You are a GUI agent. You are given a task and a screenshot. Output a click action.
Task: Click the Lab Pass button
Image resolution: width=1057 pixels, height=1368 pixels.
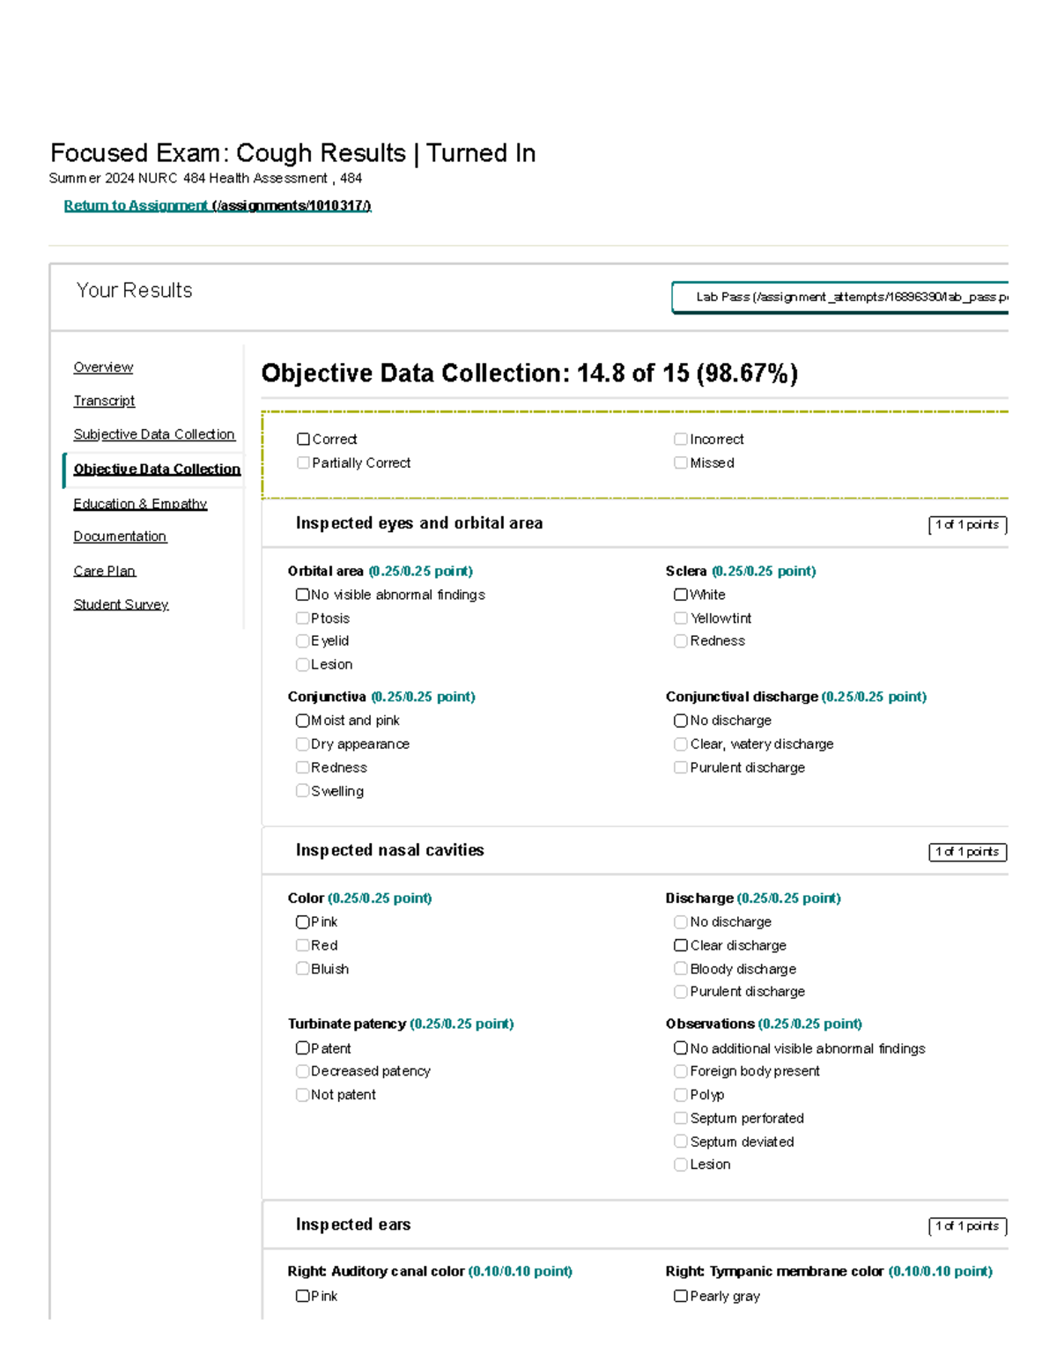(840, 298)
